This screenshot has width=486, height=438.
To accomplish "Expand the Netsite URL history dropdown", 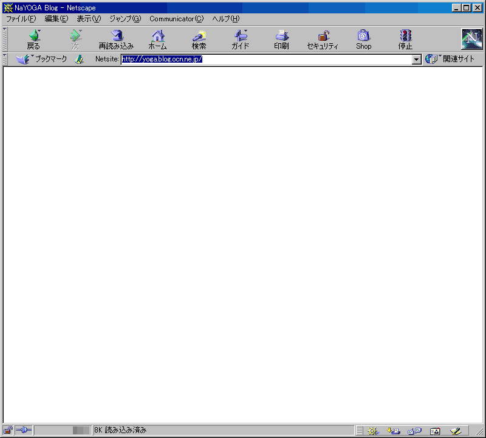I will coord(417,59).
